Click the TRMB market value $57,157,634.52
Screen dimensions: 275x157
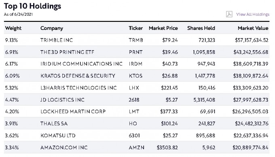pyautogui.click(x=252, y=40)
